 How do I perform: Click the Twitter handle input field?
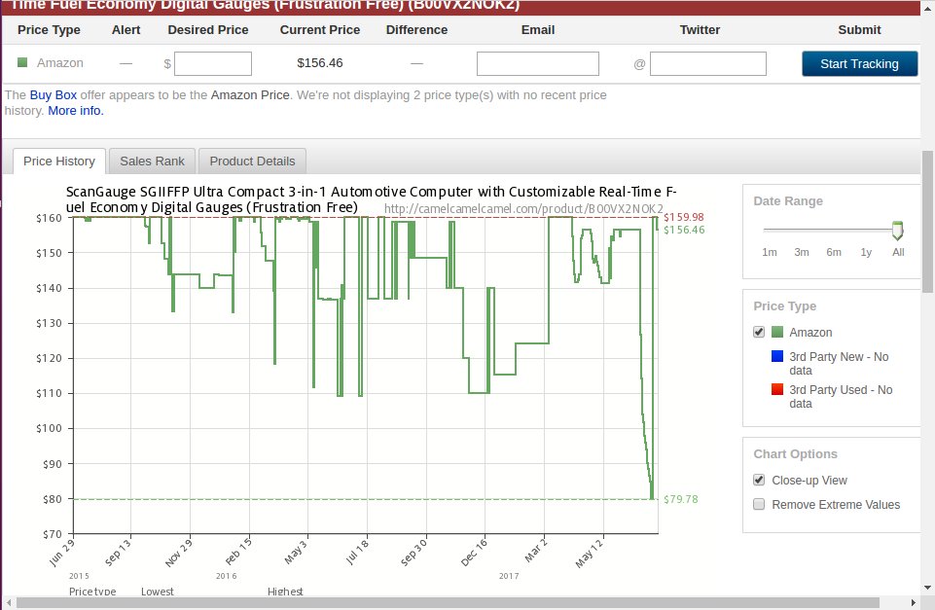(x=707, y=64)
